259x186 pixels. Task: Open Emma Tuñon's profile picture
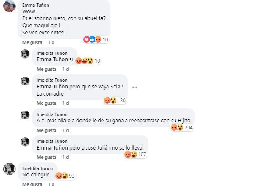point(9,7)
